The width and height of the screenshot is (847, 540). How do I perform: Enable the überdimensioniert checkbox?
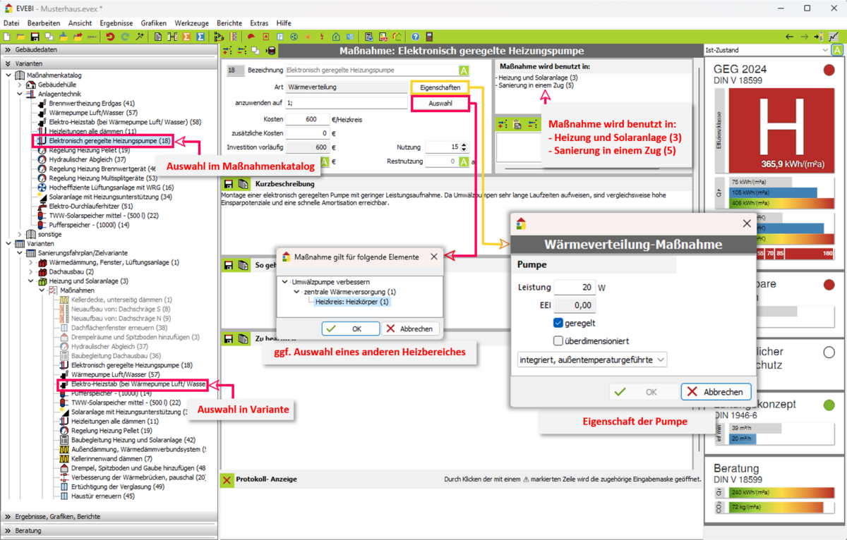click(558, 341)
